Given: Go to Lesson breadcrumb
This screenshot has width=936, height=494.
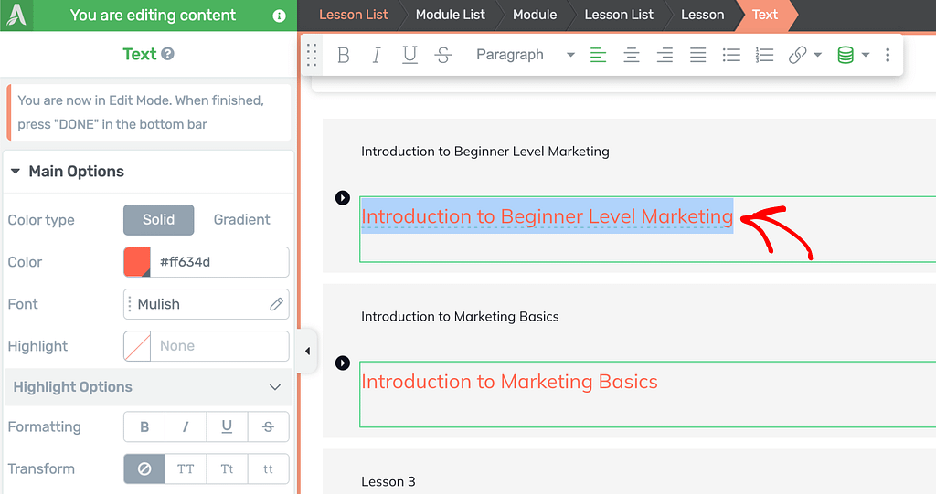Looking at the screenshot, I should click(703, 15).
